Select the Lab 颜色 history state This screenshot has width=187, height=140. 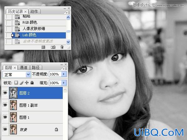point(39,35)
